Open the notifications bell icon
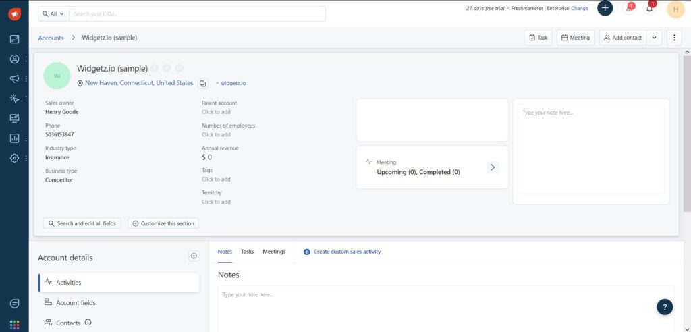691x332 pixels. [x=649, y=8]
